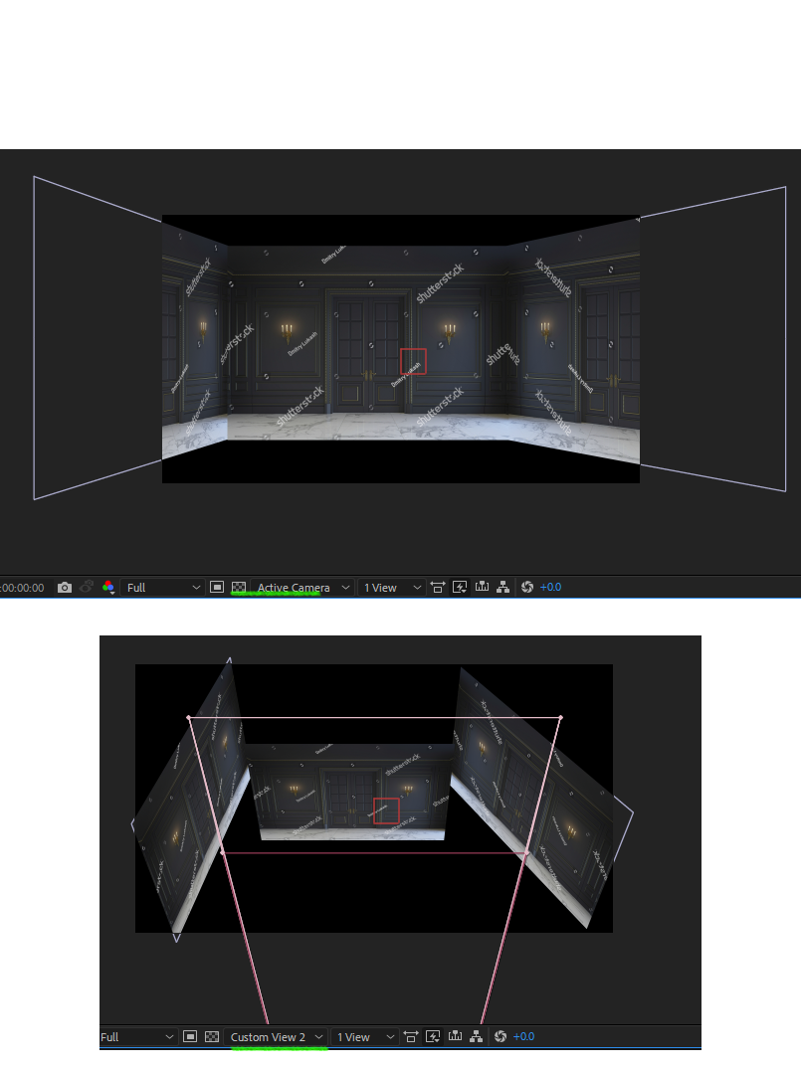
Task: Click the red square marker in Custom View 2 viewer
Action: coord(386,811)
